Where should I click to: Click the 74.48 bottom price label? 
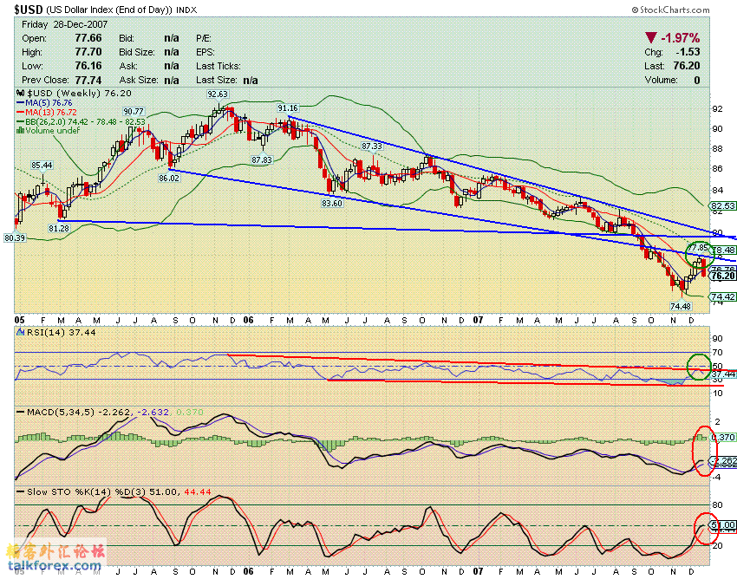pos(681,306)
